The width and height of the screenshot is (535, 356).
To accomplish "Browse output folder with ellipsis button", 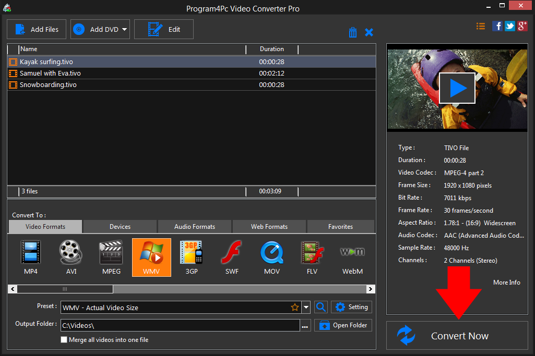I will click(305, 325).
